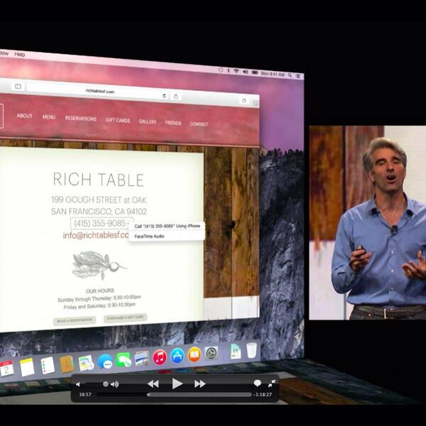Click the new tab plus button
This screenshot has height=426, width=426.
[256, 104]
